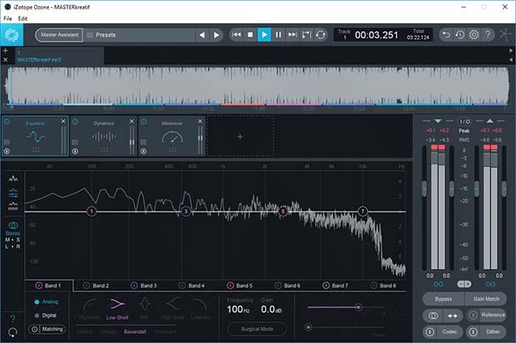Enable Surgical Mode
The width and height of the screenshot is (516, 343).
(257, 329)
